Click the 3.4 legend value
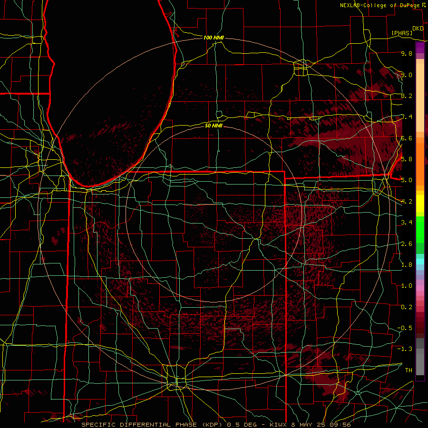 pos(407,223)
